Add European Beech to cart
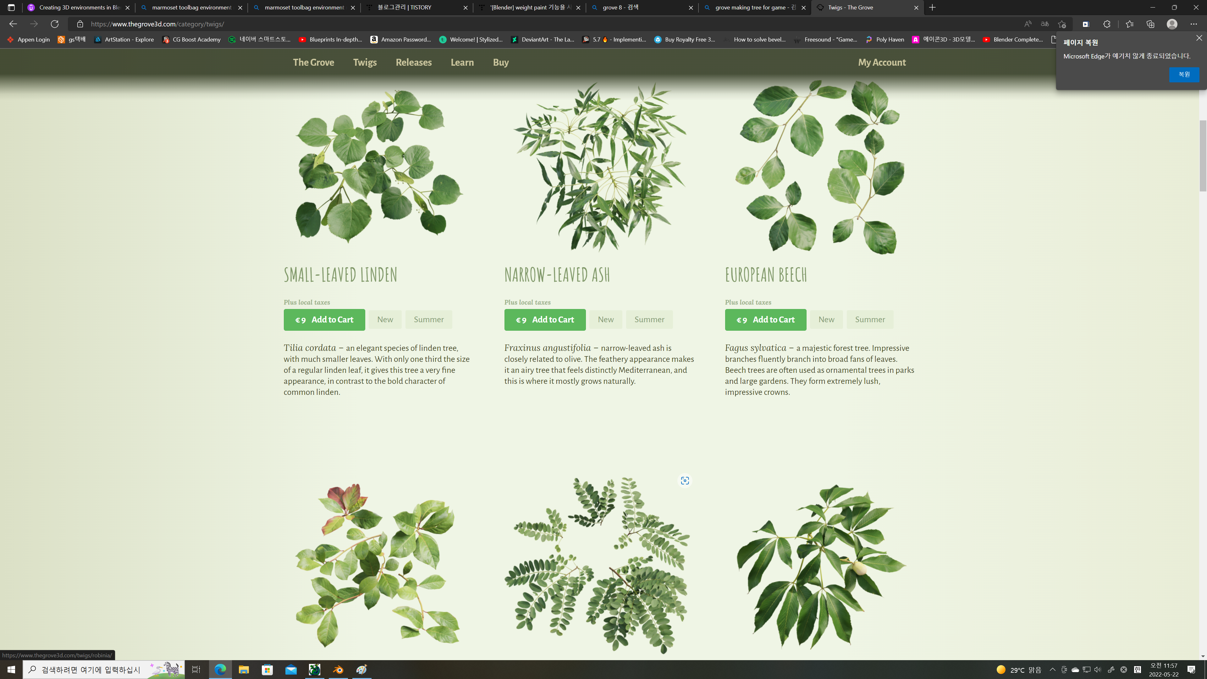 pos(765,320)
